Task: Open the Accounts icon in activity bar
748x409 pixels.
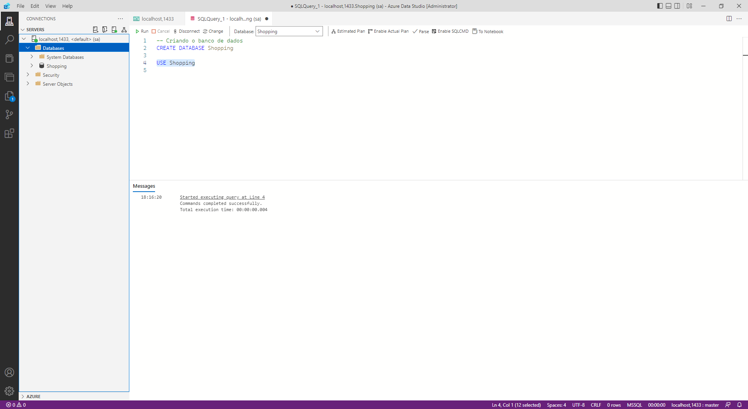Action: click(x=9, y=372)
